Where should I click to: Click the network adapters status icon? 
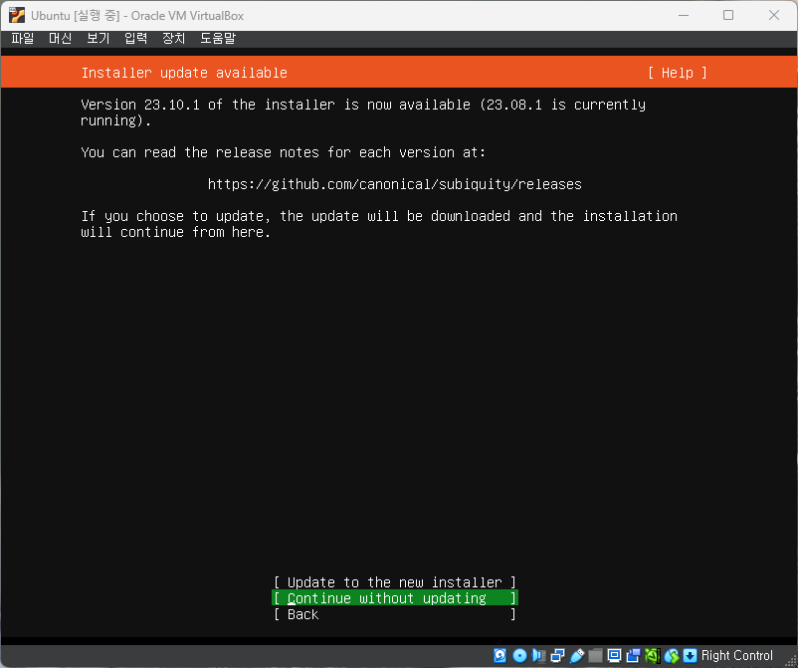[558, 656]
